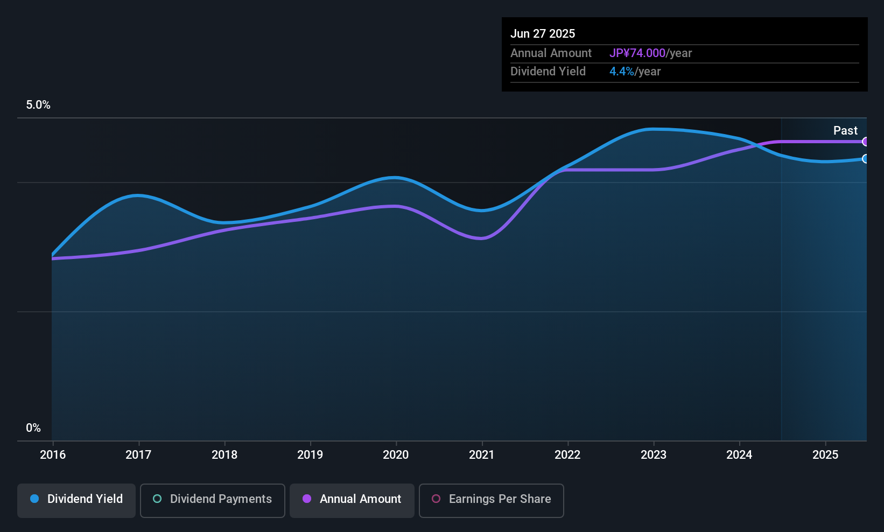
Task: Click the 2023 x-axis year label
Action: (x=654, y=454)
